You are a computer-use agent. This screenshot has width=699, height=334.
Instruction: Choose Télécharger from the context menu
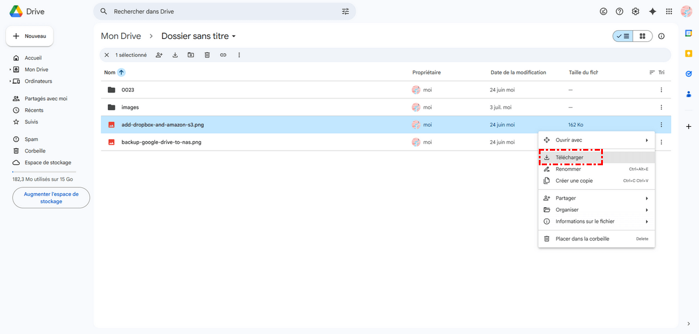569,158
